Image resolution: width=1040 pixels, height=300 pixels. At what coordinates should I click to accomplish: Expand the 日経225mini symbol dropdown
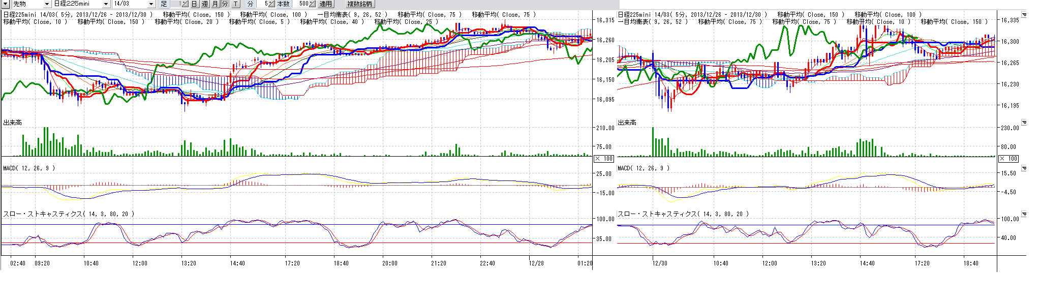point(106,4)
